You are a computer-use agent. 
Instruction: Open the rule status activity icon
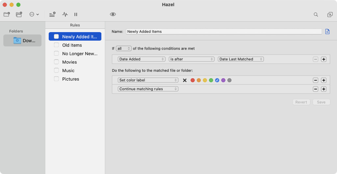coord(65,14)
